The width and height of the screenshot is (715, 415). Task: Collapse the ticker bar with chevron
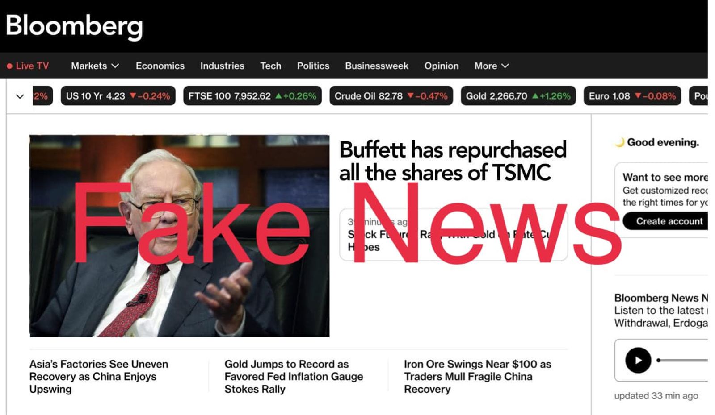pos(20,96)
